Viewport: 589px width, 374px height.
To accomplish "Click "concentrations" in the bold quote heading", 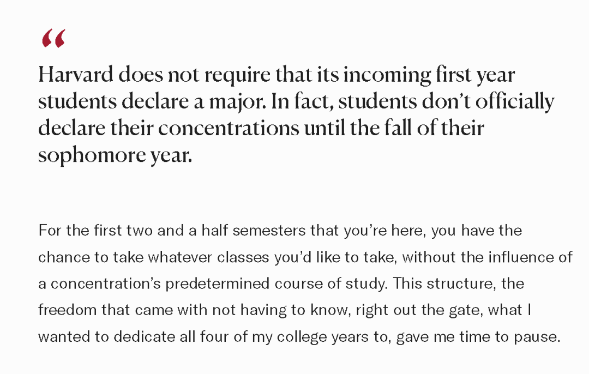I will (229, 129).
